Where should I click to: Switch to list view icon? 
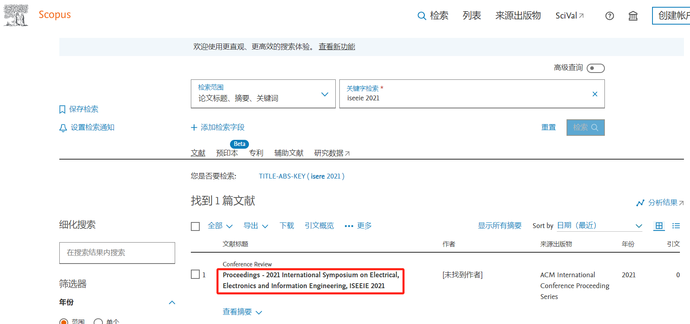[x=676, y=226]
